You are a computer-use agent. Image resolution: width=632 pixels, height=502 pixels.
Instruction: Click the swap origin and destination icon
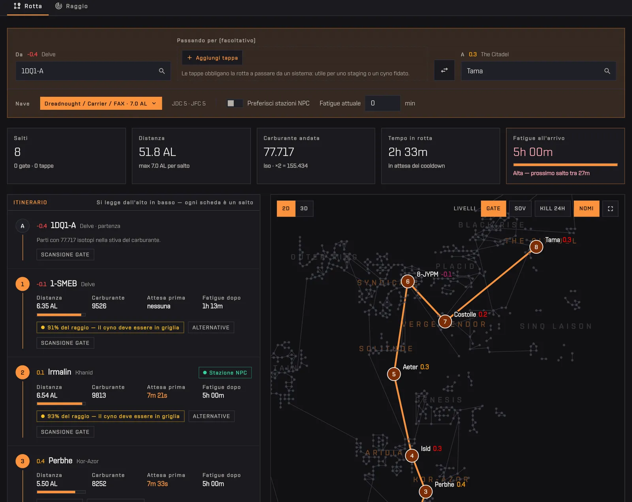pos(444,70)
